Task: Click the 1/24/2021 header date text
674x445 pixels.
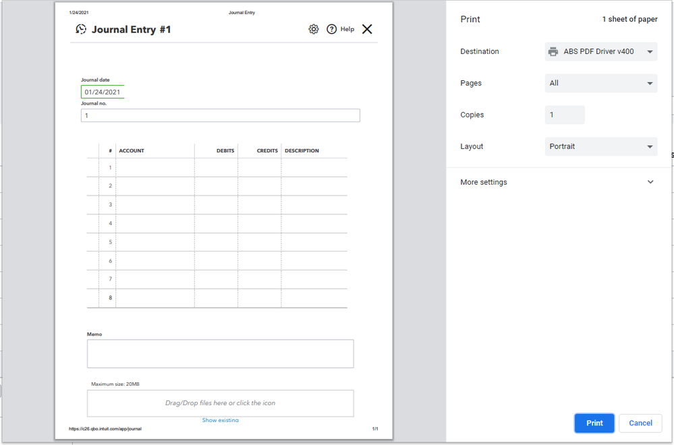Action: click(79, 13)
